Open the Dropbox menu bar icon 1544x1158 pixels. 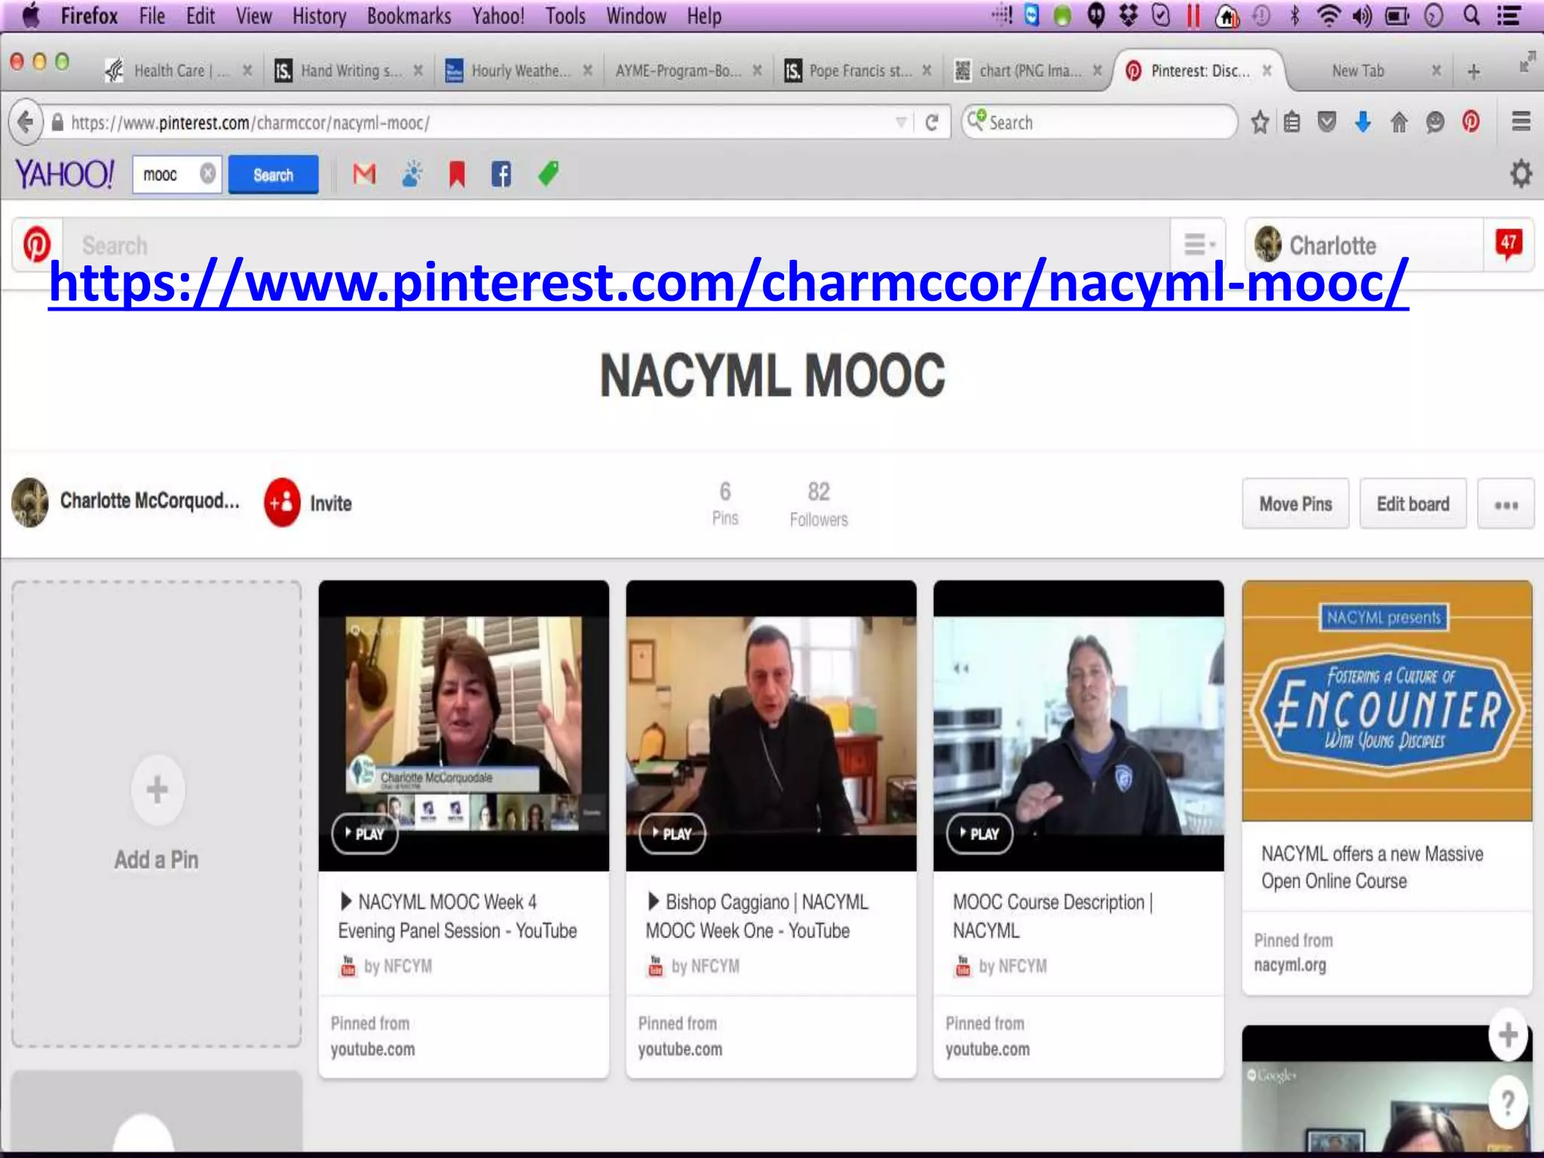tap(1129, 16)
